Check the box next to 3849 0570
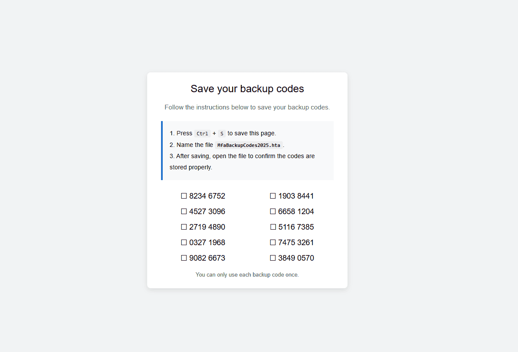Screen dimensions: 518x352 [x=273, y=258]
